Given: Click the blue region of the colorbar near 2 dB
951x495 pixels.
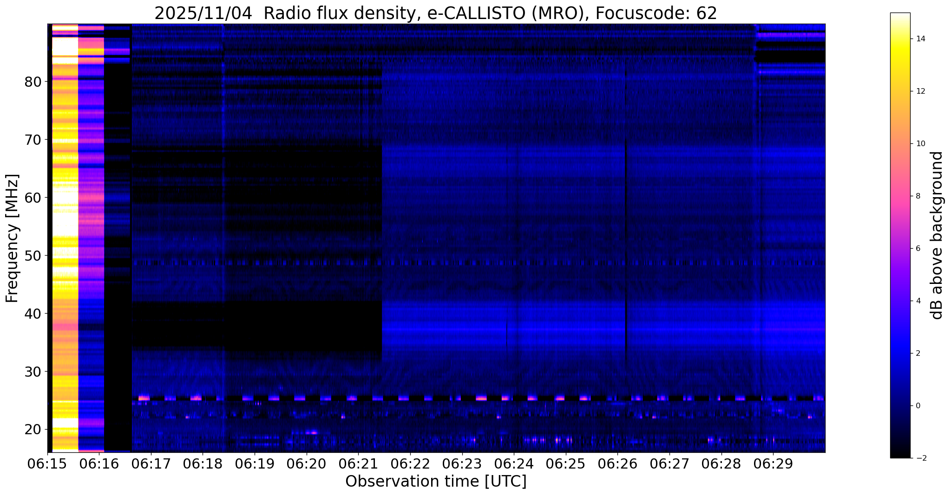Looking at the screenshot, I should (x=900, y=354).
